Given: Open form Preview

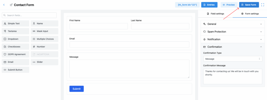Looking at the screenshot, I should (x=229, y=5).
